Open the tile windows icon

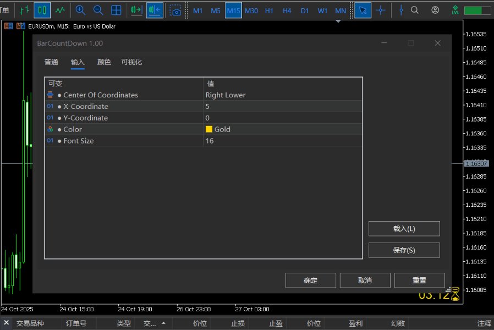click(116, 9)
